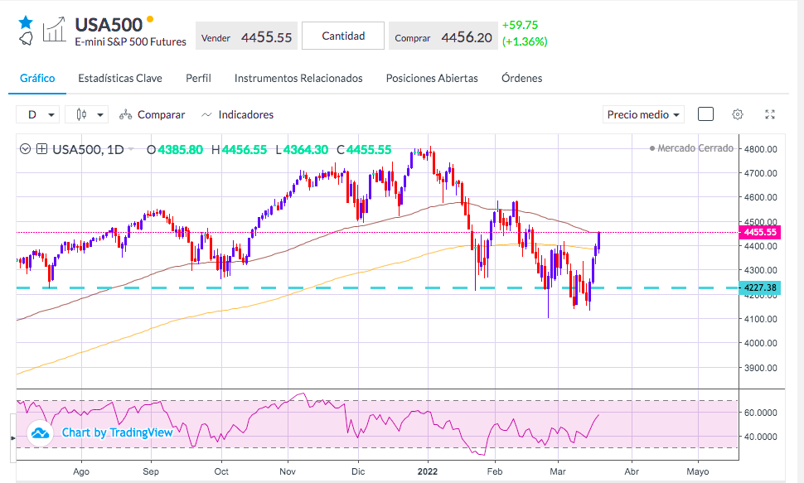Click the 4455.55 price axis label
Viewport: 804px width, 483px height.
point(760,232)
